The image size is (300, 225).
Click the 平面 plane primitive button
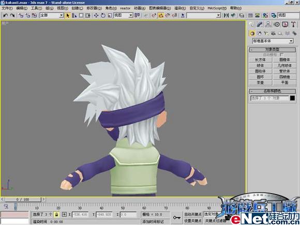click(284, 82)
